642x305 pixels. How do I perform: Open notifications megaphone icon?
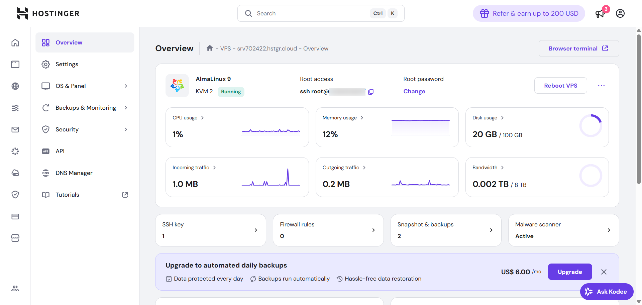point(600,14)
